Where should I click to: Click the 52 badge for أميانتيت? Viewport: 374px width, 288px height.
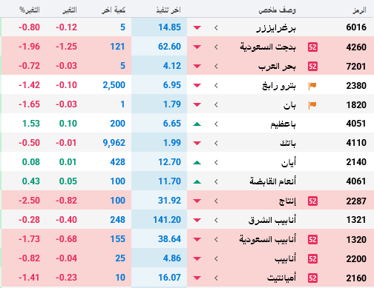[x=312, y=278]
